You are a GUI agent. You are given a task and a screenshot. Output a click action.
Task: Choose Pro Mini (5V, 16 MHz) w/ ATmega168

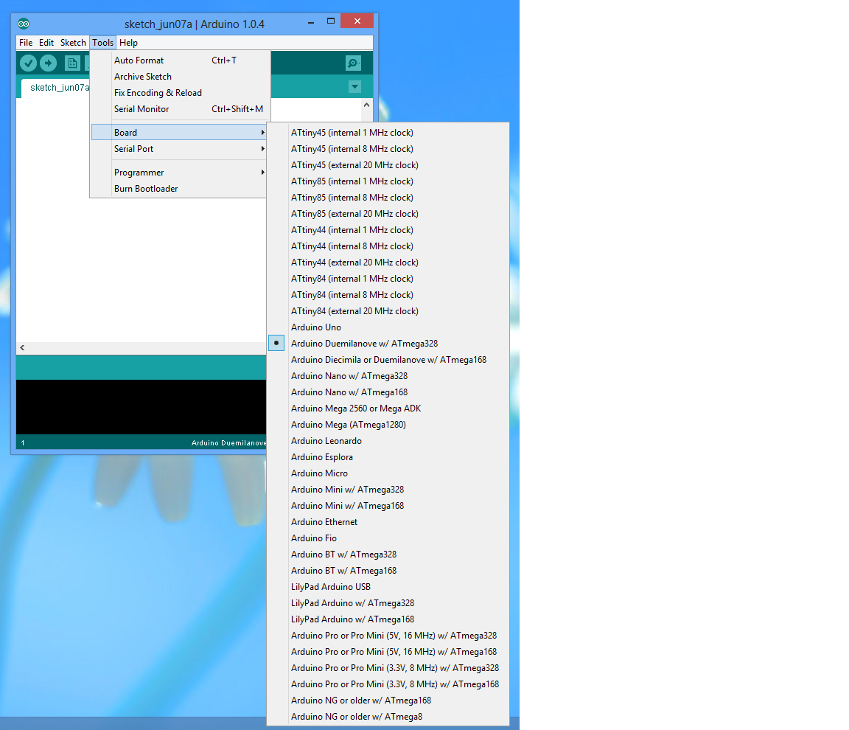pyautogui.click(x=388, y=652)
